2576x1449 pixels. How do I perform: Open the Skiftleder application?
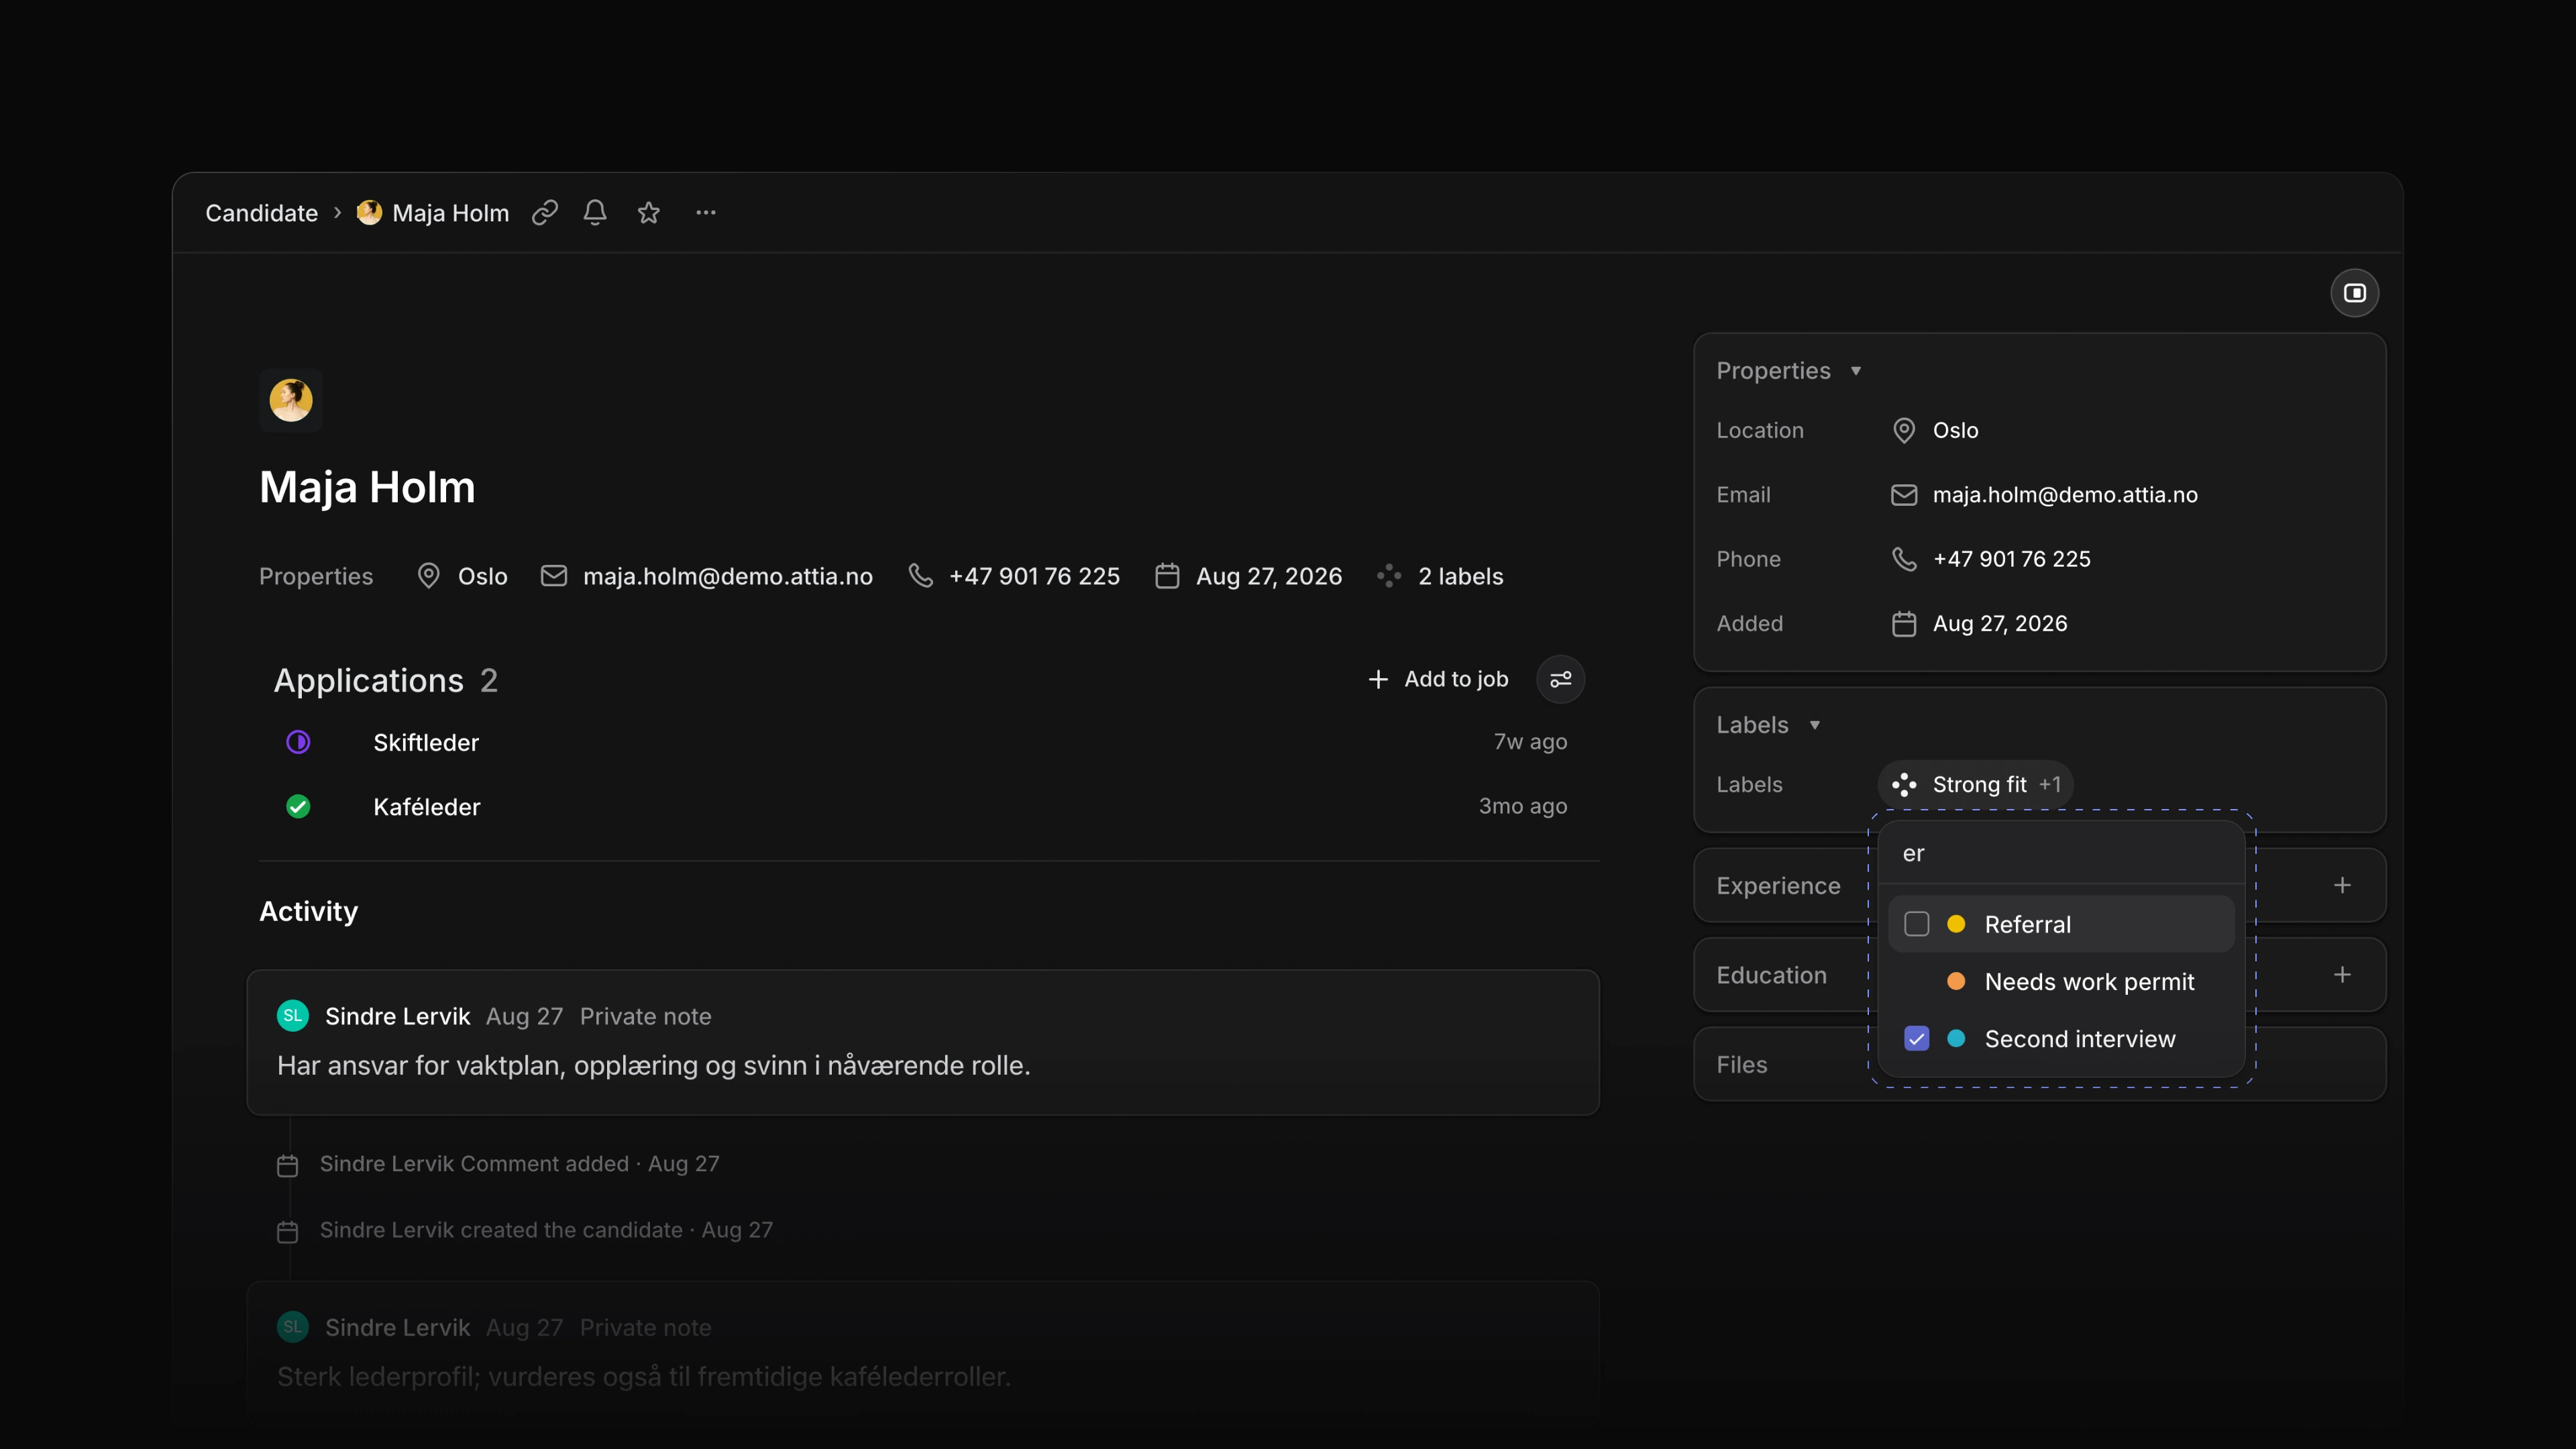point(426,743)
